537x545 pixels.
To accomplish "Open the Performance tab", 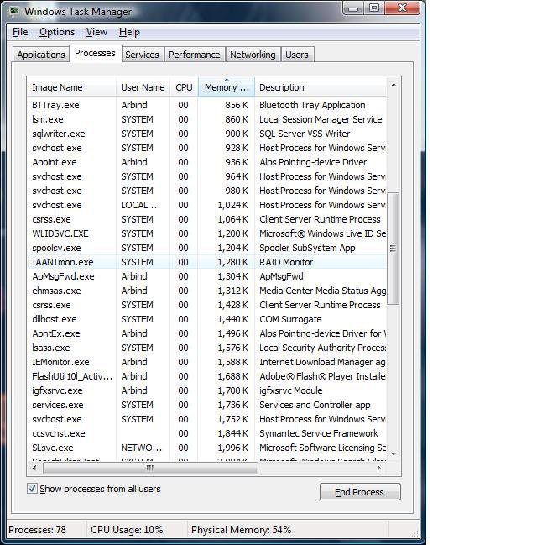I will coord(195,55).
